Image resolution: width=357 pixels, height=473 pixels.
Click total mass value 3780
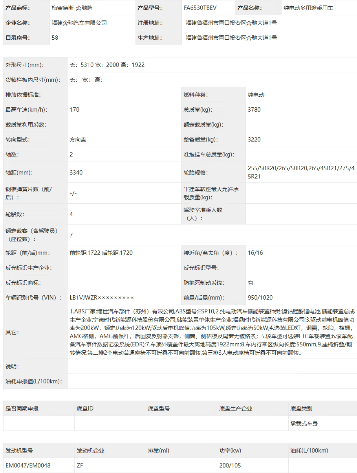[254, 110]
